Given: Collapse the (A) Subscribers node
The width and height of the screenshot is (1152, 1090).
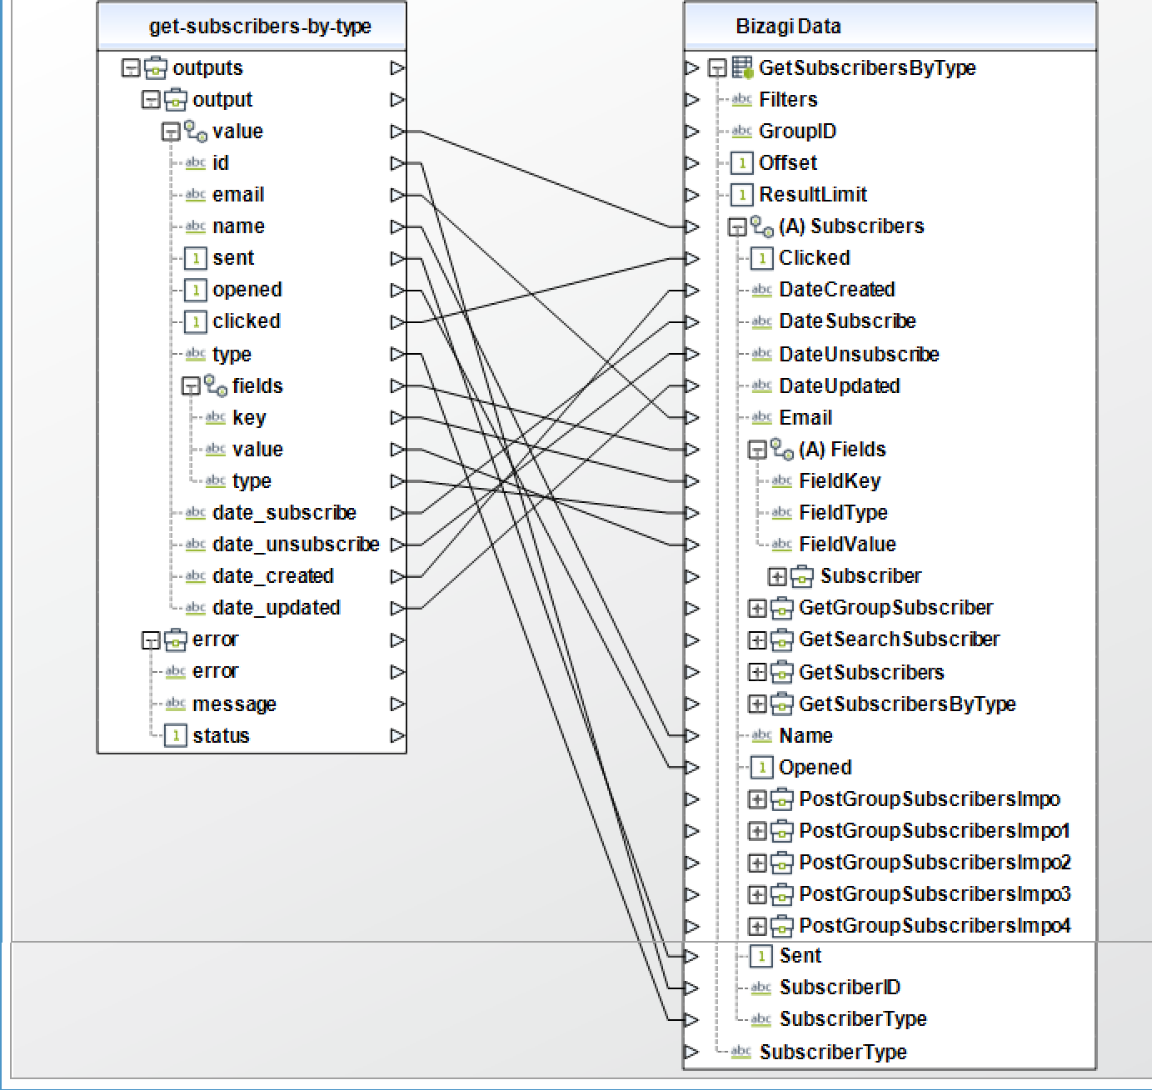Looking at the screenshot, I should pos(737,227).
